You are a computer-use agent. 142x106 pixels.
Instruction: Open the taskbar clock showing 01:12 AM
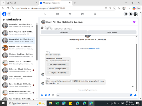pyautogui.click(x=130, y=103)
